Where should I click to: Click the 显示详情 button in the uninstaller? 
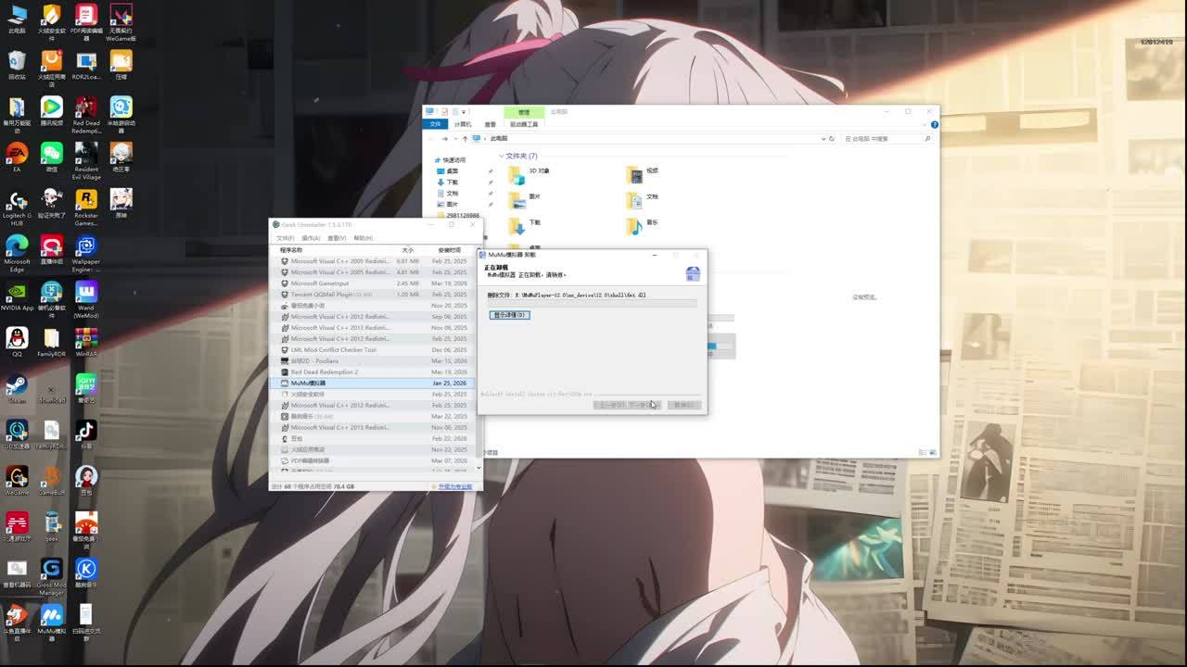coord(509,315)
